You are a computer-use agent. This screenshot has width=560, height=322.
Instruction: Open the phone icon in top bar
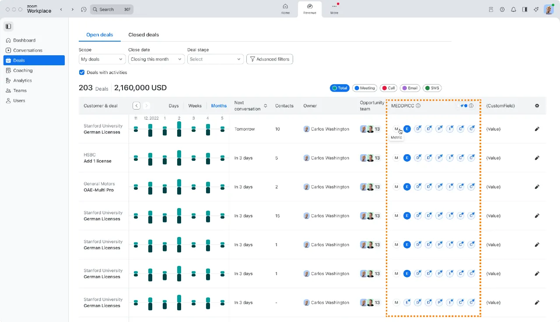(491, 9)
